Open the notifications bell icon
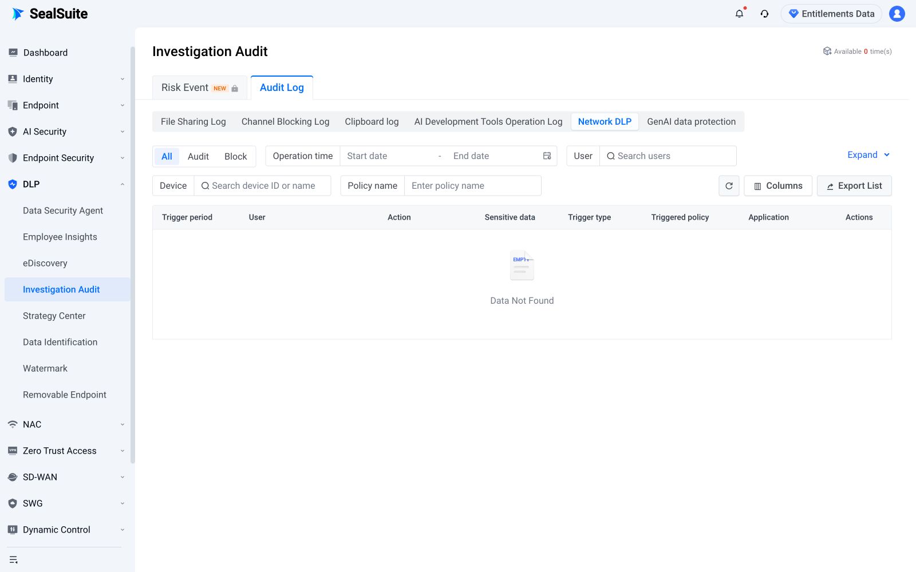The height and width of the screenshot is (572, 916). [x=739, y=14]
